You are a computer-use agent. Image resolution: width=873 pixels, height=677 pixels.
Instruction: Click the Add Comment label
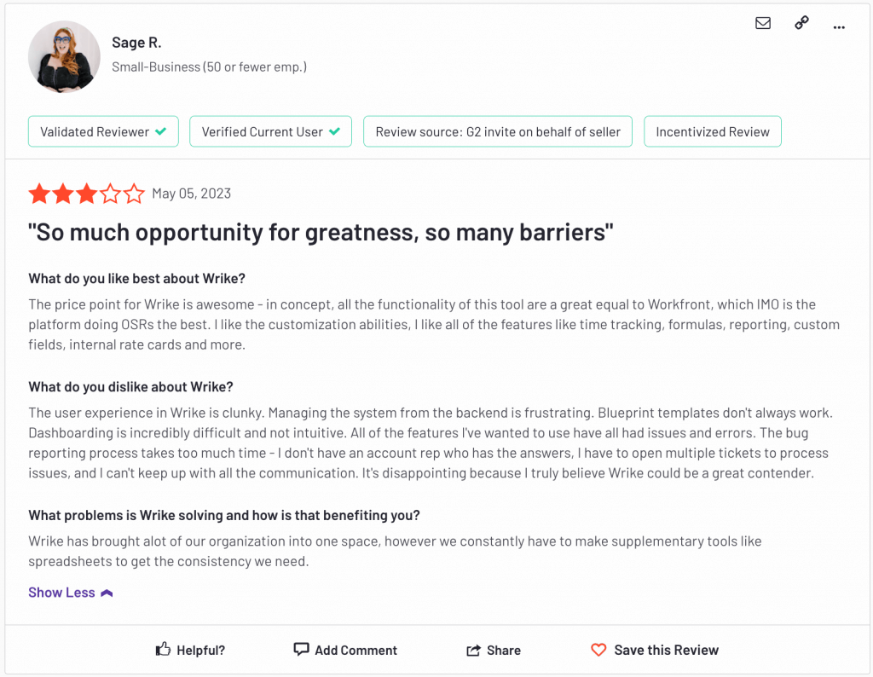click(x=356, y=650)
